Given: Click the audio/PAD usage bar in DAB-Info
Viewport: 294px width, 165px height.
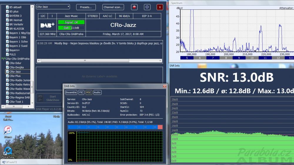Looking at the screenshot, I should pyautogui.click(x=115, y=127).
